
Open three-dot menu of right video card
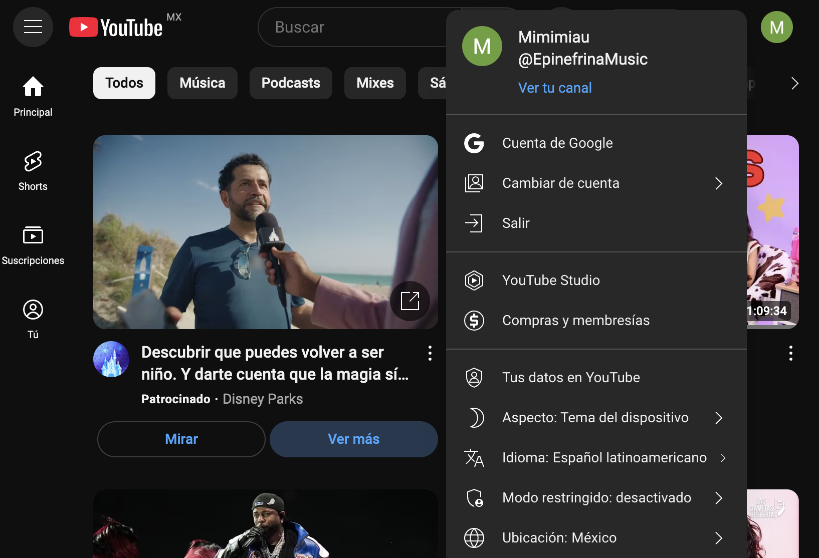coord(791,353)
